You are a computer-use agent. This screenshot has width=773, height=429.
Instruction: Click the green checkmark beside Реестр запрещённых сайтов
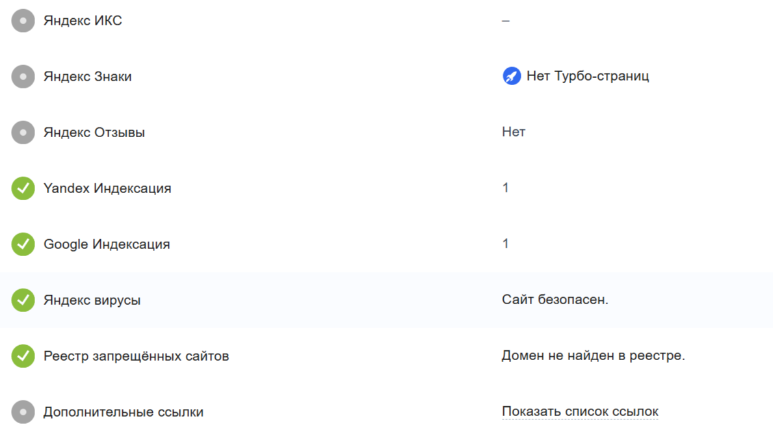[x=23, y=356]
